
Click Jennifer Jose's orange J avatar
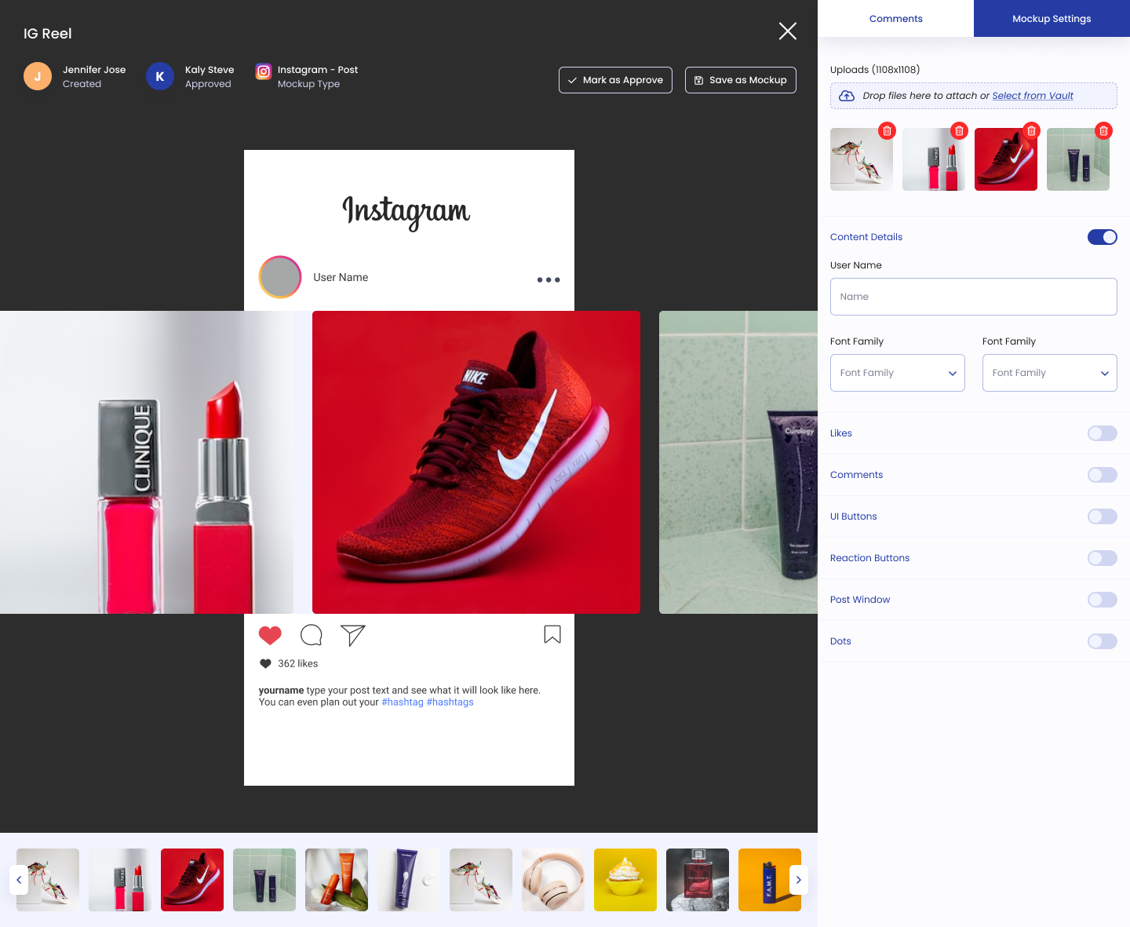[38, 76]
